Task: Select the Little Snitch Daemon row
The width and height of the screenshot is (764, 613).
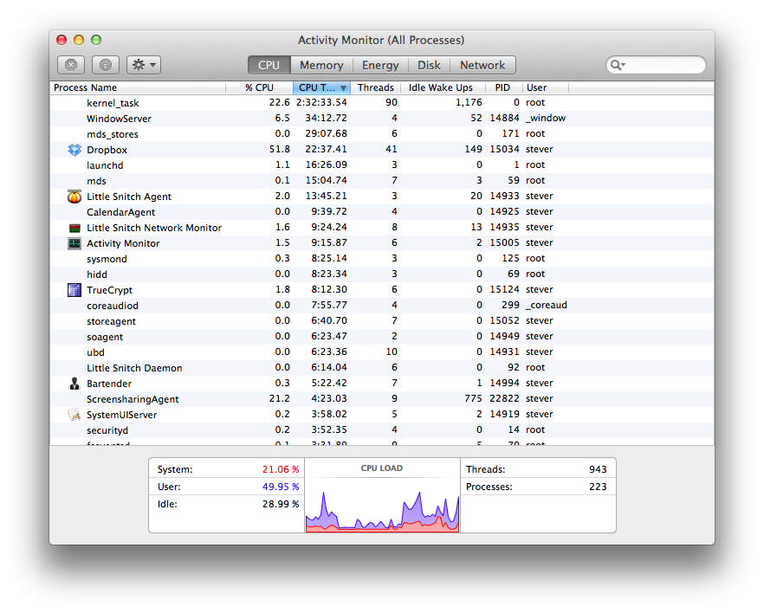Action: tap(382, 368)
